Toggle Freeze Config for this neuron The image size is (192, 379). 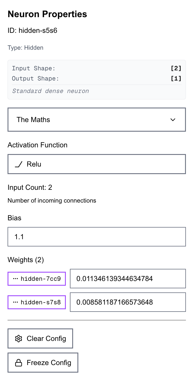coord(43,363)
